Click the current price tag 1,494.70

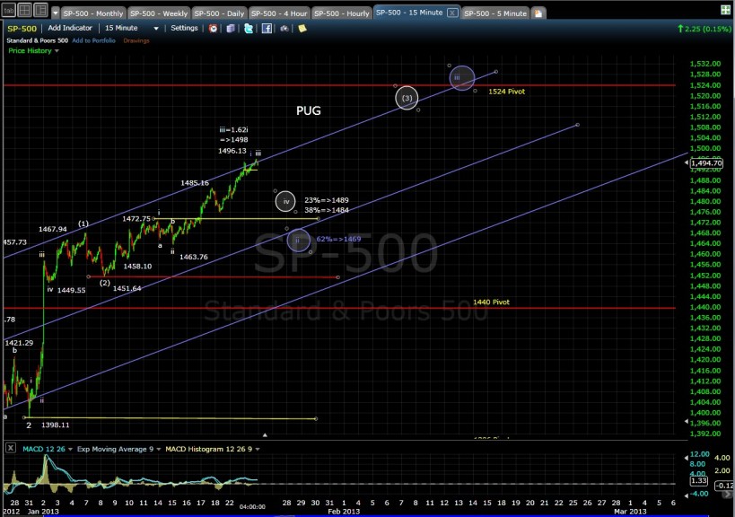706,163
